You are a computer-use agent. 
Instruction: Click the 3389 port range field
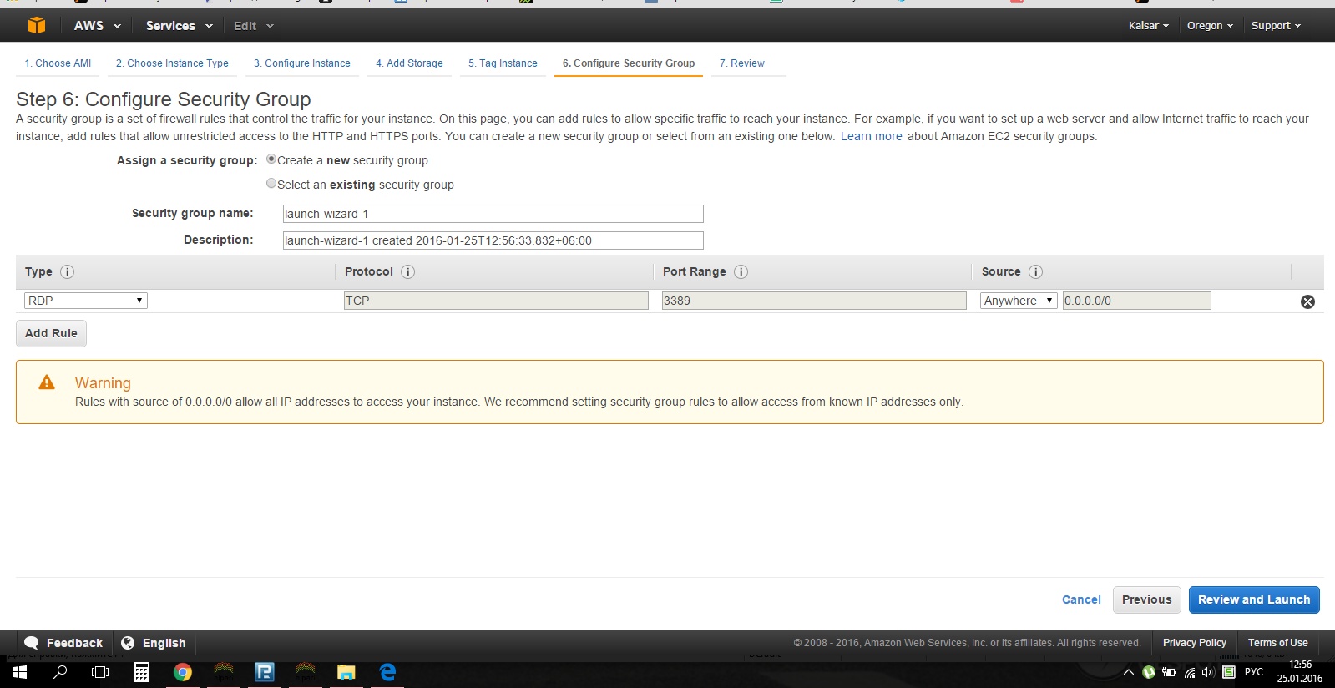[814, 301]
